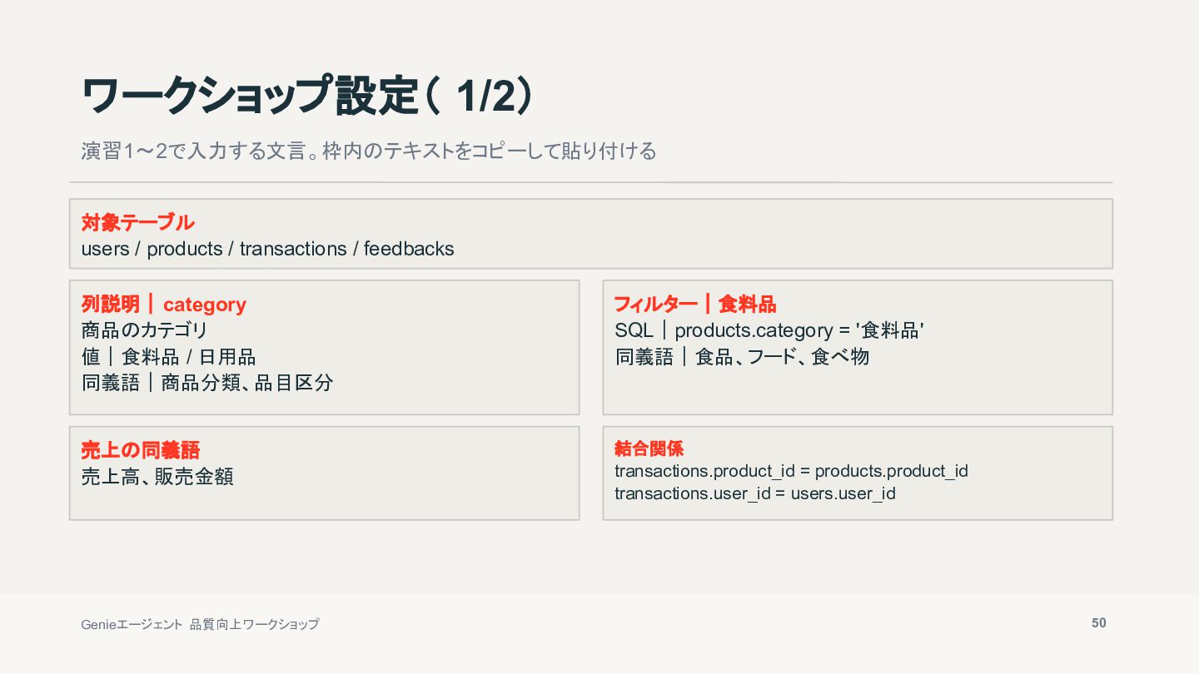Click the horizontal divider line below the subtitle
This screenshot has width=1199, height=674.
click(591, 182)
